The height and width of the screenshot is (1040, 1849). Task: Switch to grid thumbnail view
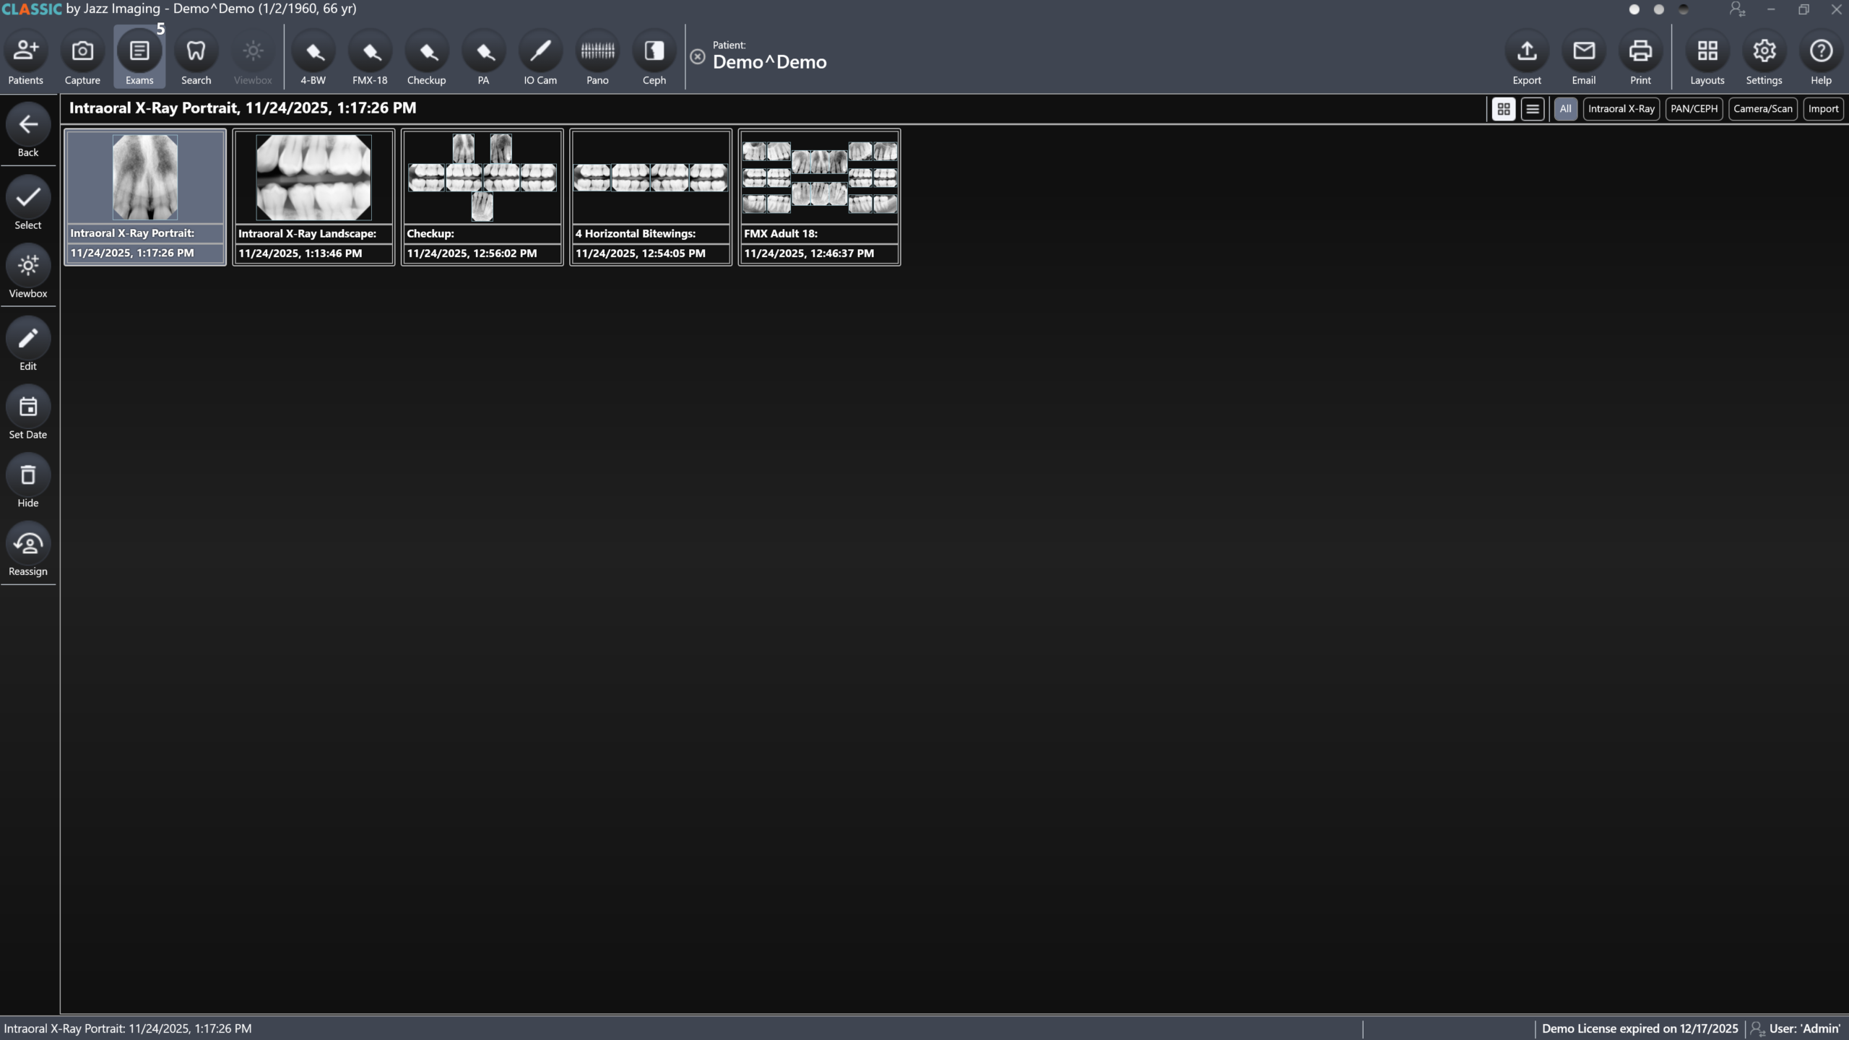[1504, 109]
